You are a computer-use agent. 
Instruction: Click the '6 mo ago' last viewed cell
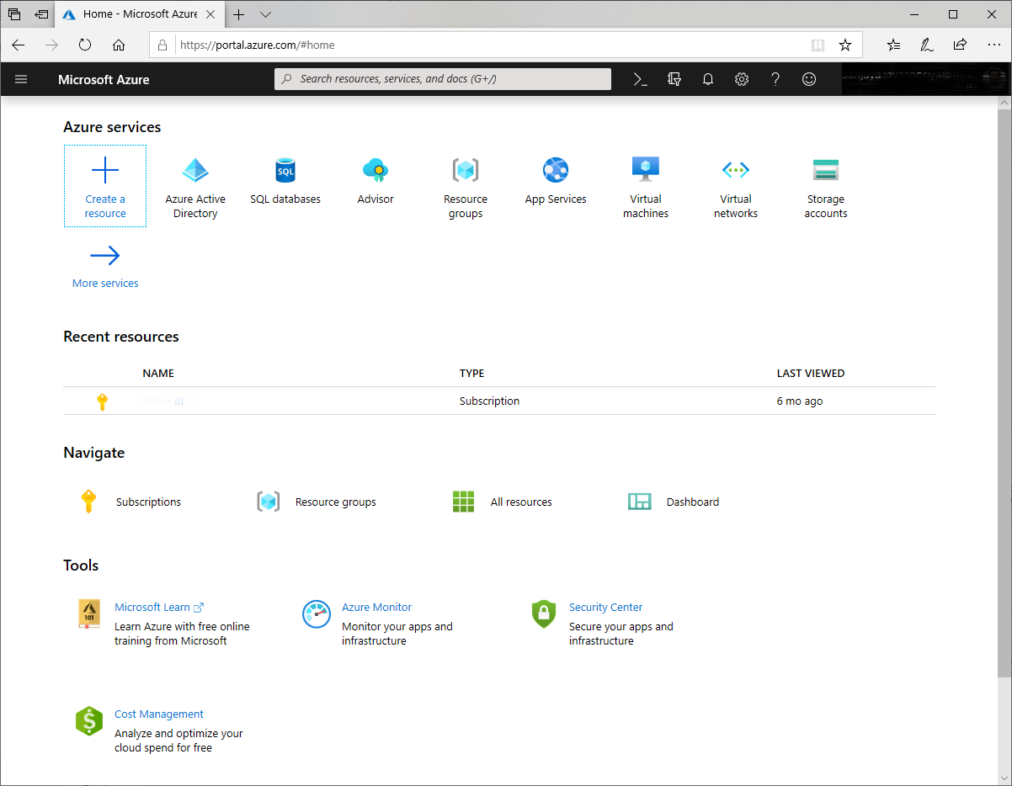800,401
